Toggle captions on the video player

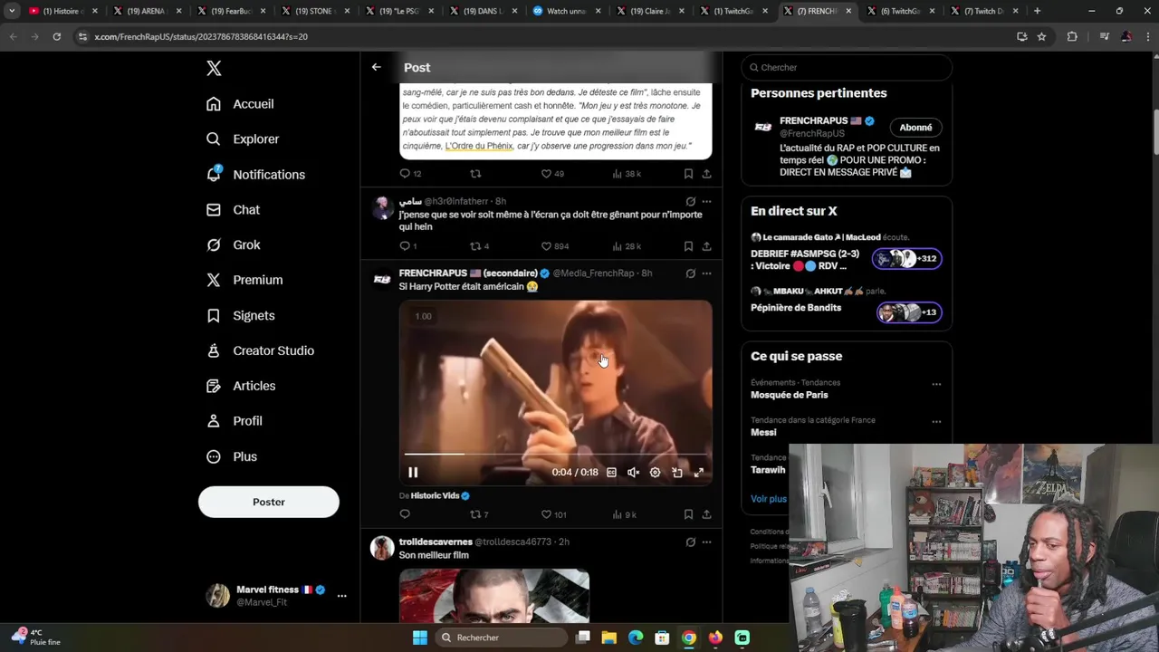click(611, 472)
